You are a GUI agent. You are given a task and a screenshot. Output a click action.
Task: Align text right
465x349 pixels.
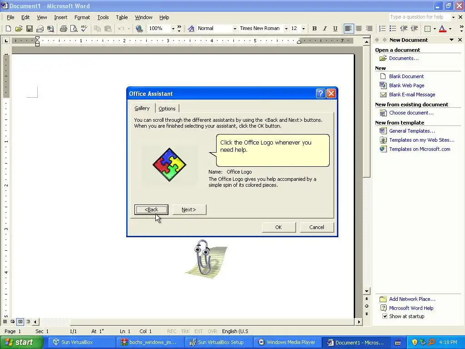369,29
